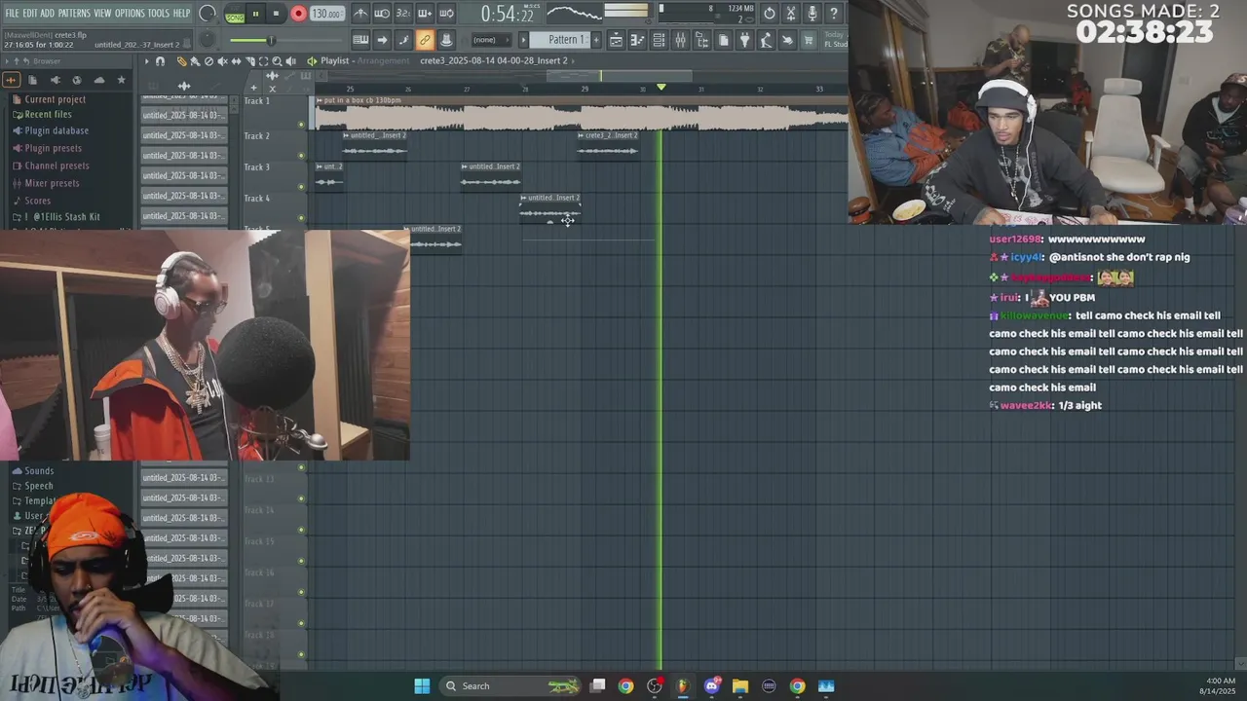Image resolution: width=1247 pixels, height=701 pixels.
Task: Expand the Scores folder
Action: pyautogui.click(x=37, y=201)
